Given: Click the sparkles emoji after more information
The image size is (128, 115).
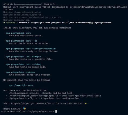Looking at the screenshot, I should pyautogui.click(x=86, y=103).
